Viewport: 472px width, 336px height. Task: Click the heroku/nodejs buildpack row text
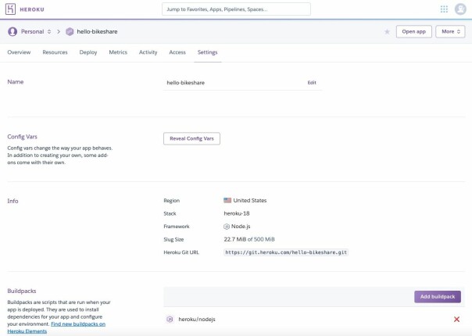(197, 319)
